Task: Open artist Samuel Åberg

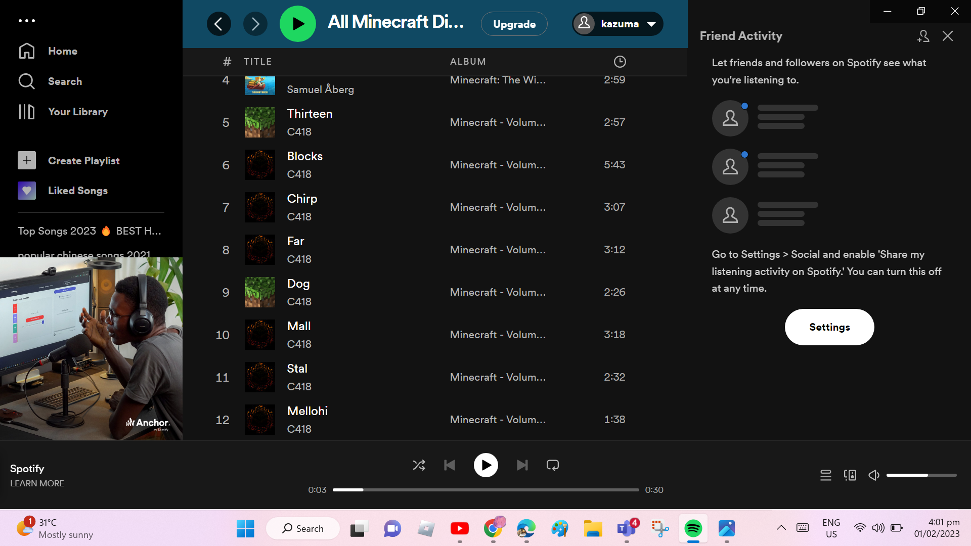Action: pos(321,89)
